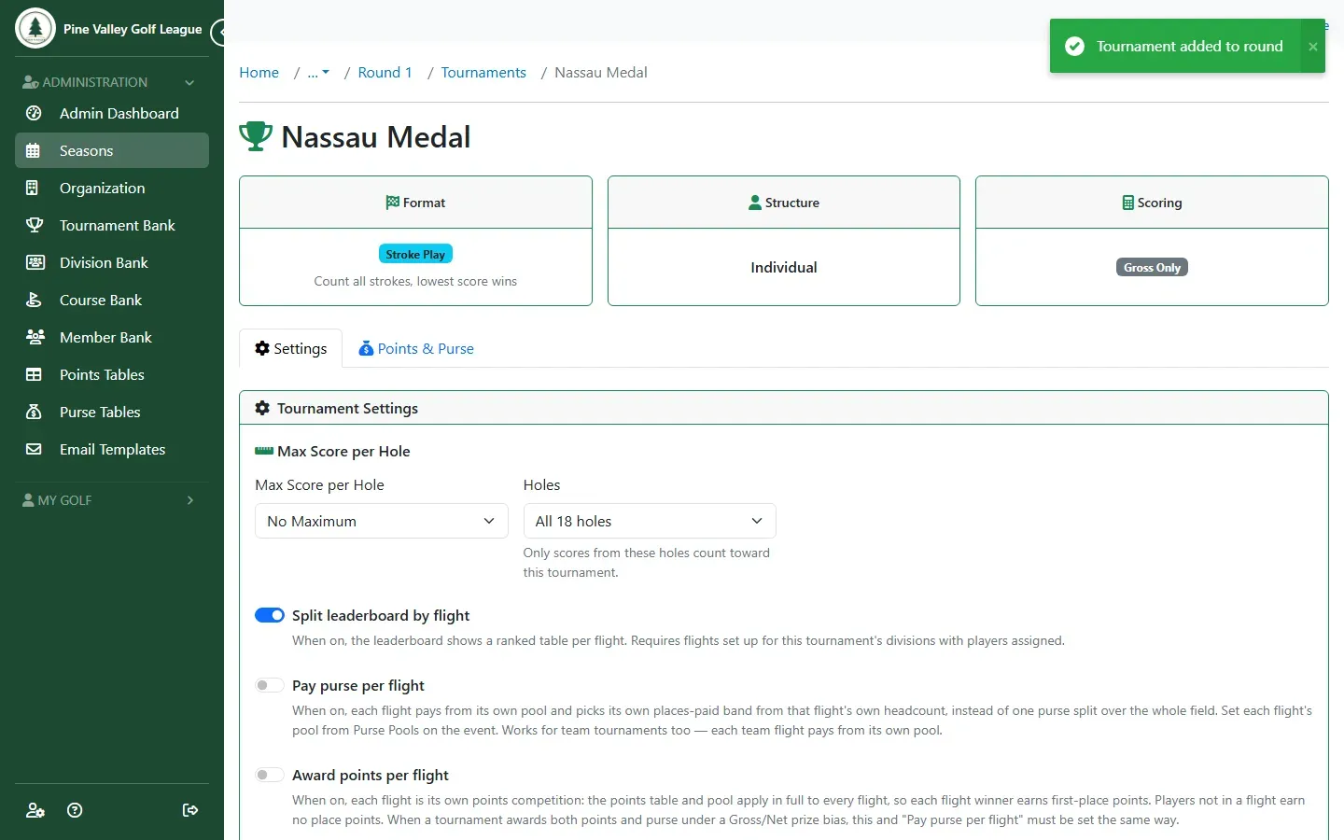
Task: Click the Purse Tables money bag icon
Action: point(34,412)
